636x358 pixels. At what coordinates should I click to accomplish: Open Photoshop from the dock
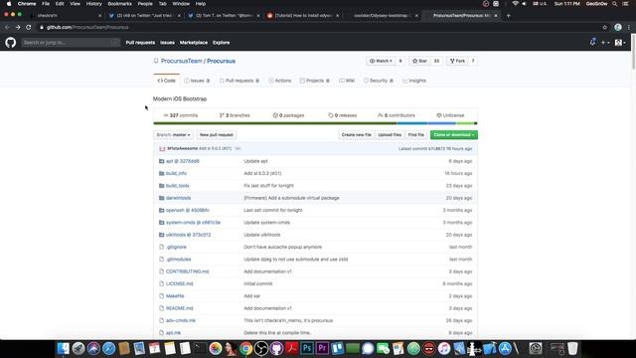[307, 348]
